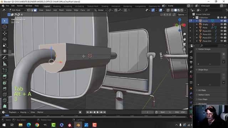This screenshot has width=228, height=128.
Task: Select the Add Cube tool
Action: pyautogui.click(x=5, y=70)
